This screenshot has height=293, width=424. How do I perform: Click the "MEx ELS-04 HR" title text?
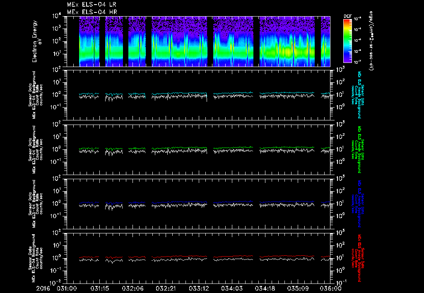pyautogui.click(x=92, y=12)
